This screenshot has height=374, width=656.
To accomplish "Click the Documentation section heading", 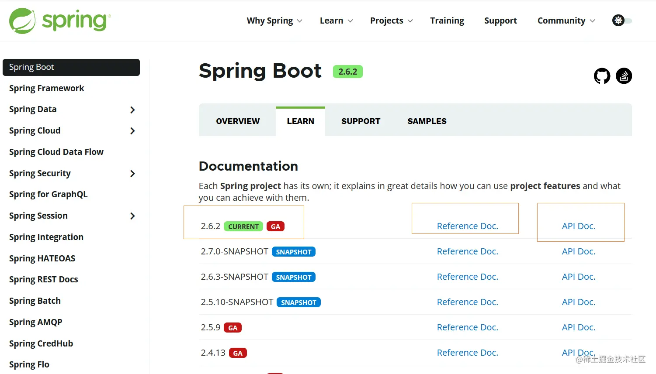I will (x=248, y=166).
